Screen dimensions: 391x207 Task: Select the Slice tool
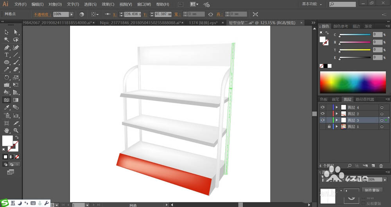pyautogui.click(x=16, y=123)
